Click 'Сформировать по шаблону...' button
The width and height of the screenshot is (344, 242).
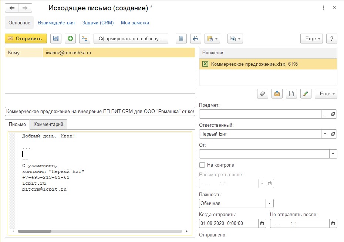tap(131, 38)
